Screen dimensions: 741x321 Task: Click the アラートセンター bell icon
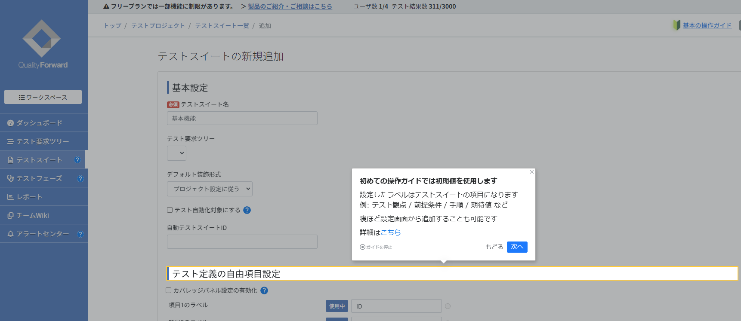pos(11,234)
